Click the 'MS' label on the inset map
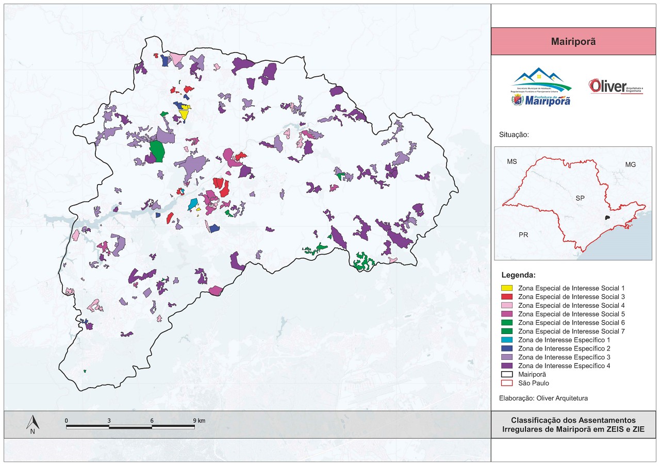 (x=511, y=162)
